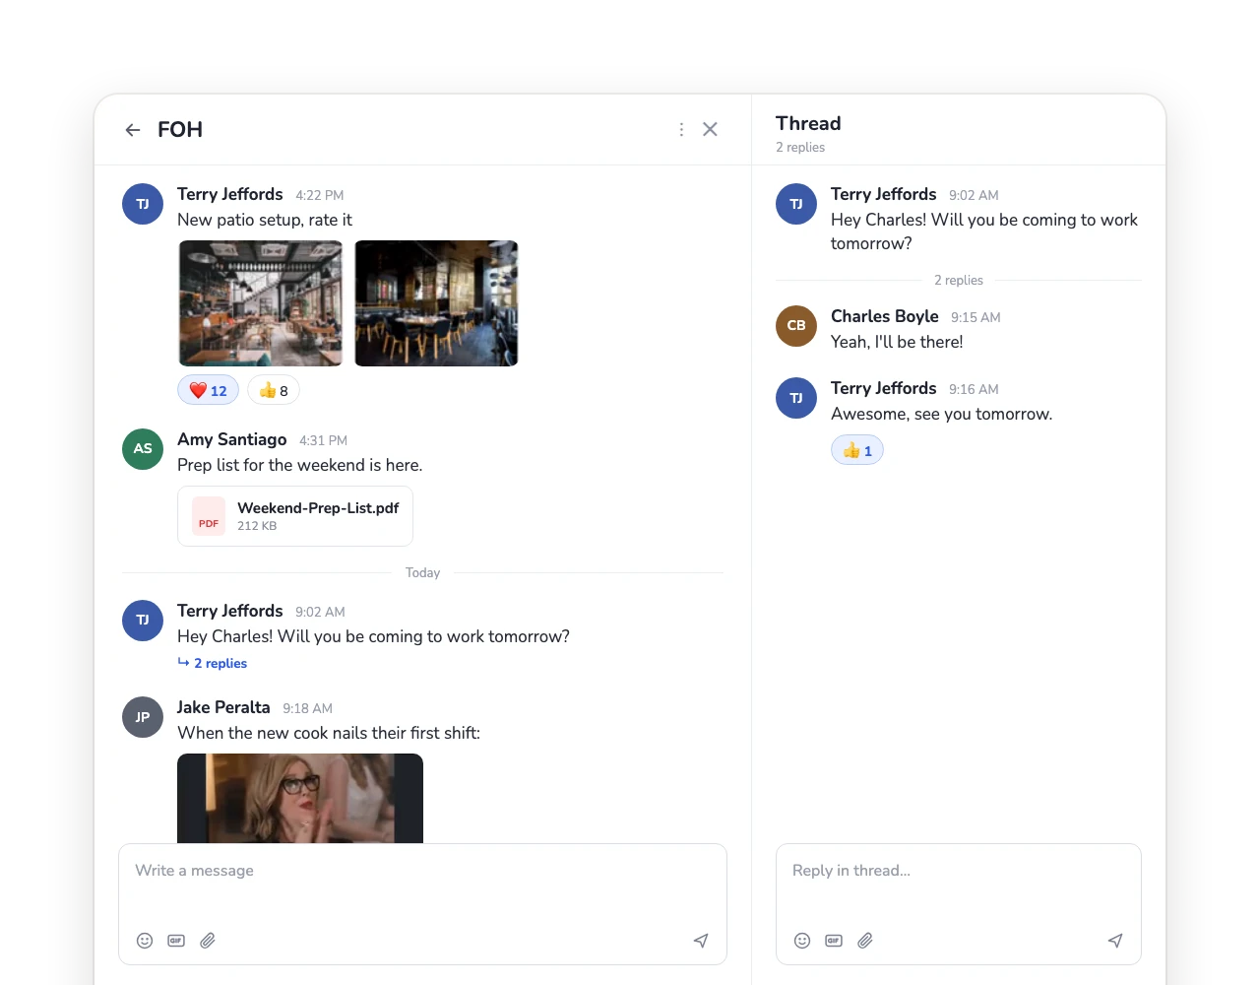Click Terry's avatar on the 9:02 AM channel message
The height and width of the screenshot is (985, 1260).
click(x=143, y=621)
